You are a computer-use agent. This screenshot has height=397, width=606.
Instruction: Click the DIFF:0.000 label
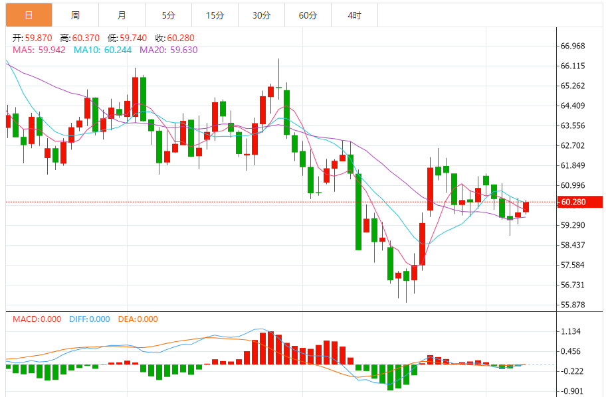(89, 319)
